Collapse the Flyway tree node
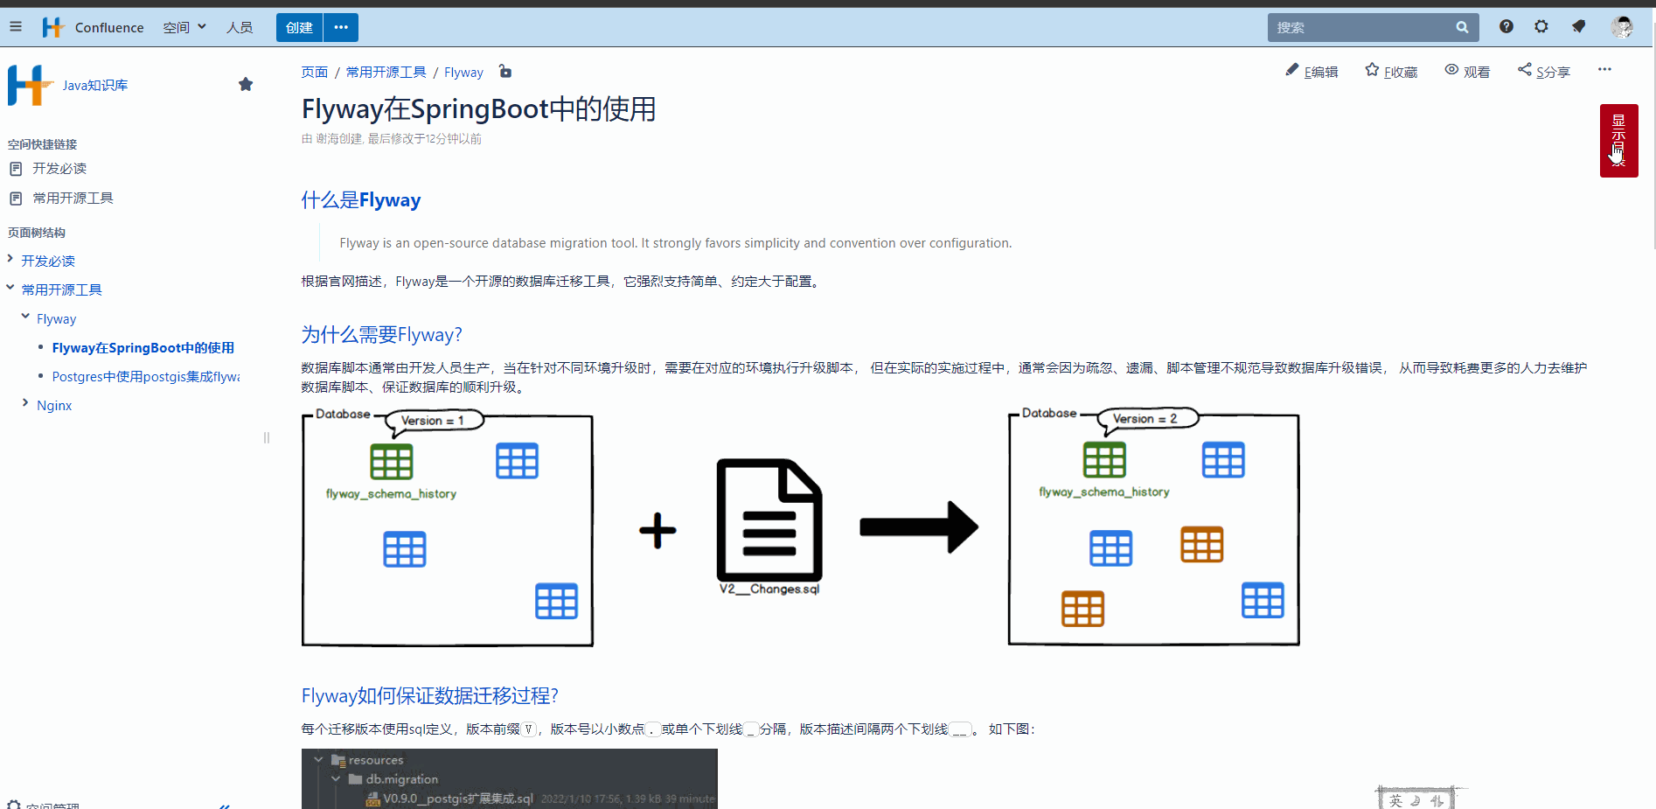 point(25,317)
